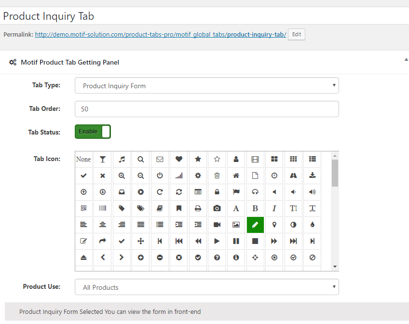This screenshot has width=409, height=324.
Task: Pick the envelope mail icon
Action: pyautogui.click(x=160, y=159)
